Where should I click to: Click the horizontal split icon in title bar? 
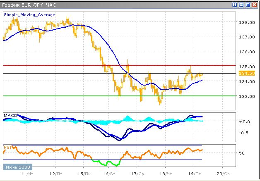point(241,5)
